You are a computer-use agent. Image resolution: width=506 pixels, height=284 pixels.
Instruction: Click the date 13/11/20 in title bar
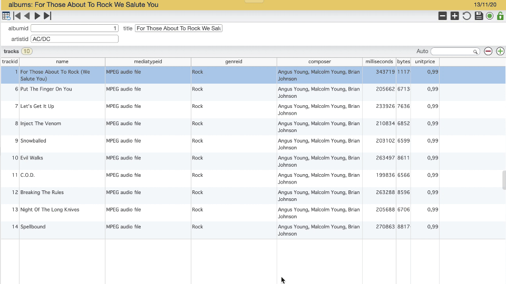[x=485, y=5]
